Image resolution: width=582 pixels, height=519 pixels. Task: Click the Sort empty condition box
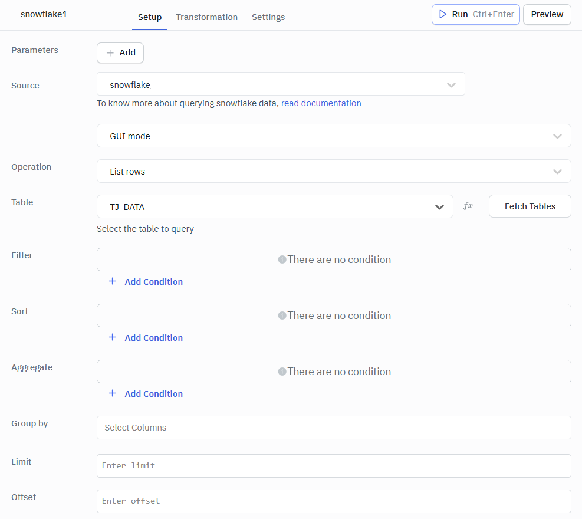point(334,316)
